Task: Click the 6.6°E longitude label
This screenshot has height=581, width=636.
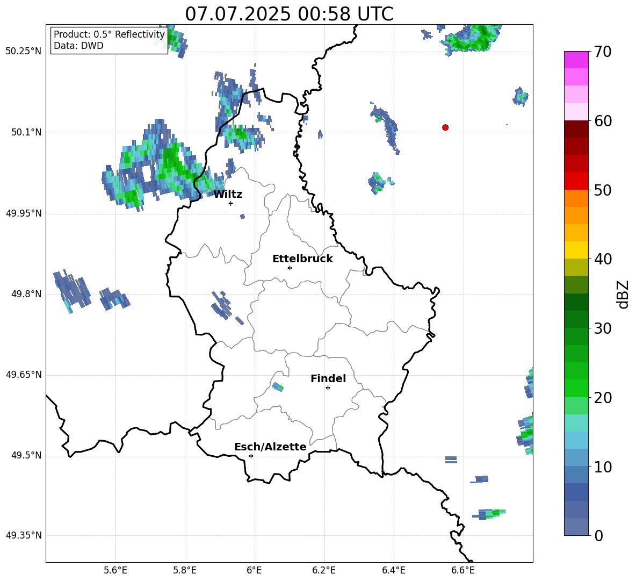Action: pos(463,571)
